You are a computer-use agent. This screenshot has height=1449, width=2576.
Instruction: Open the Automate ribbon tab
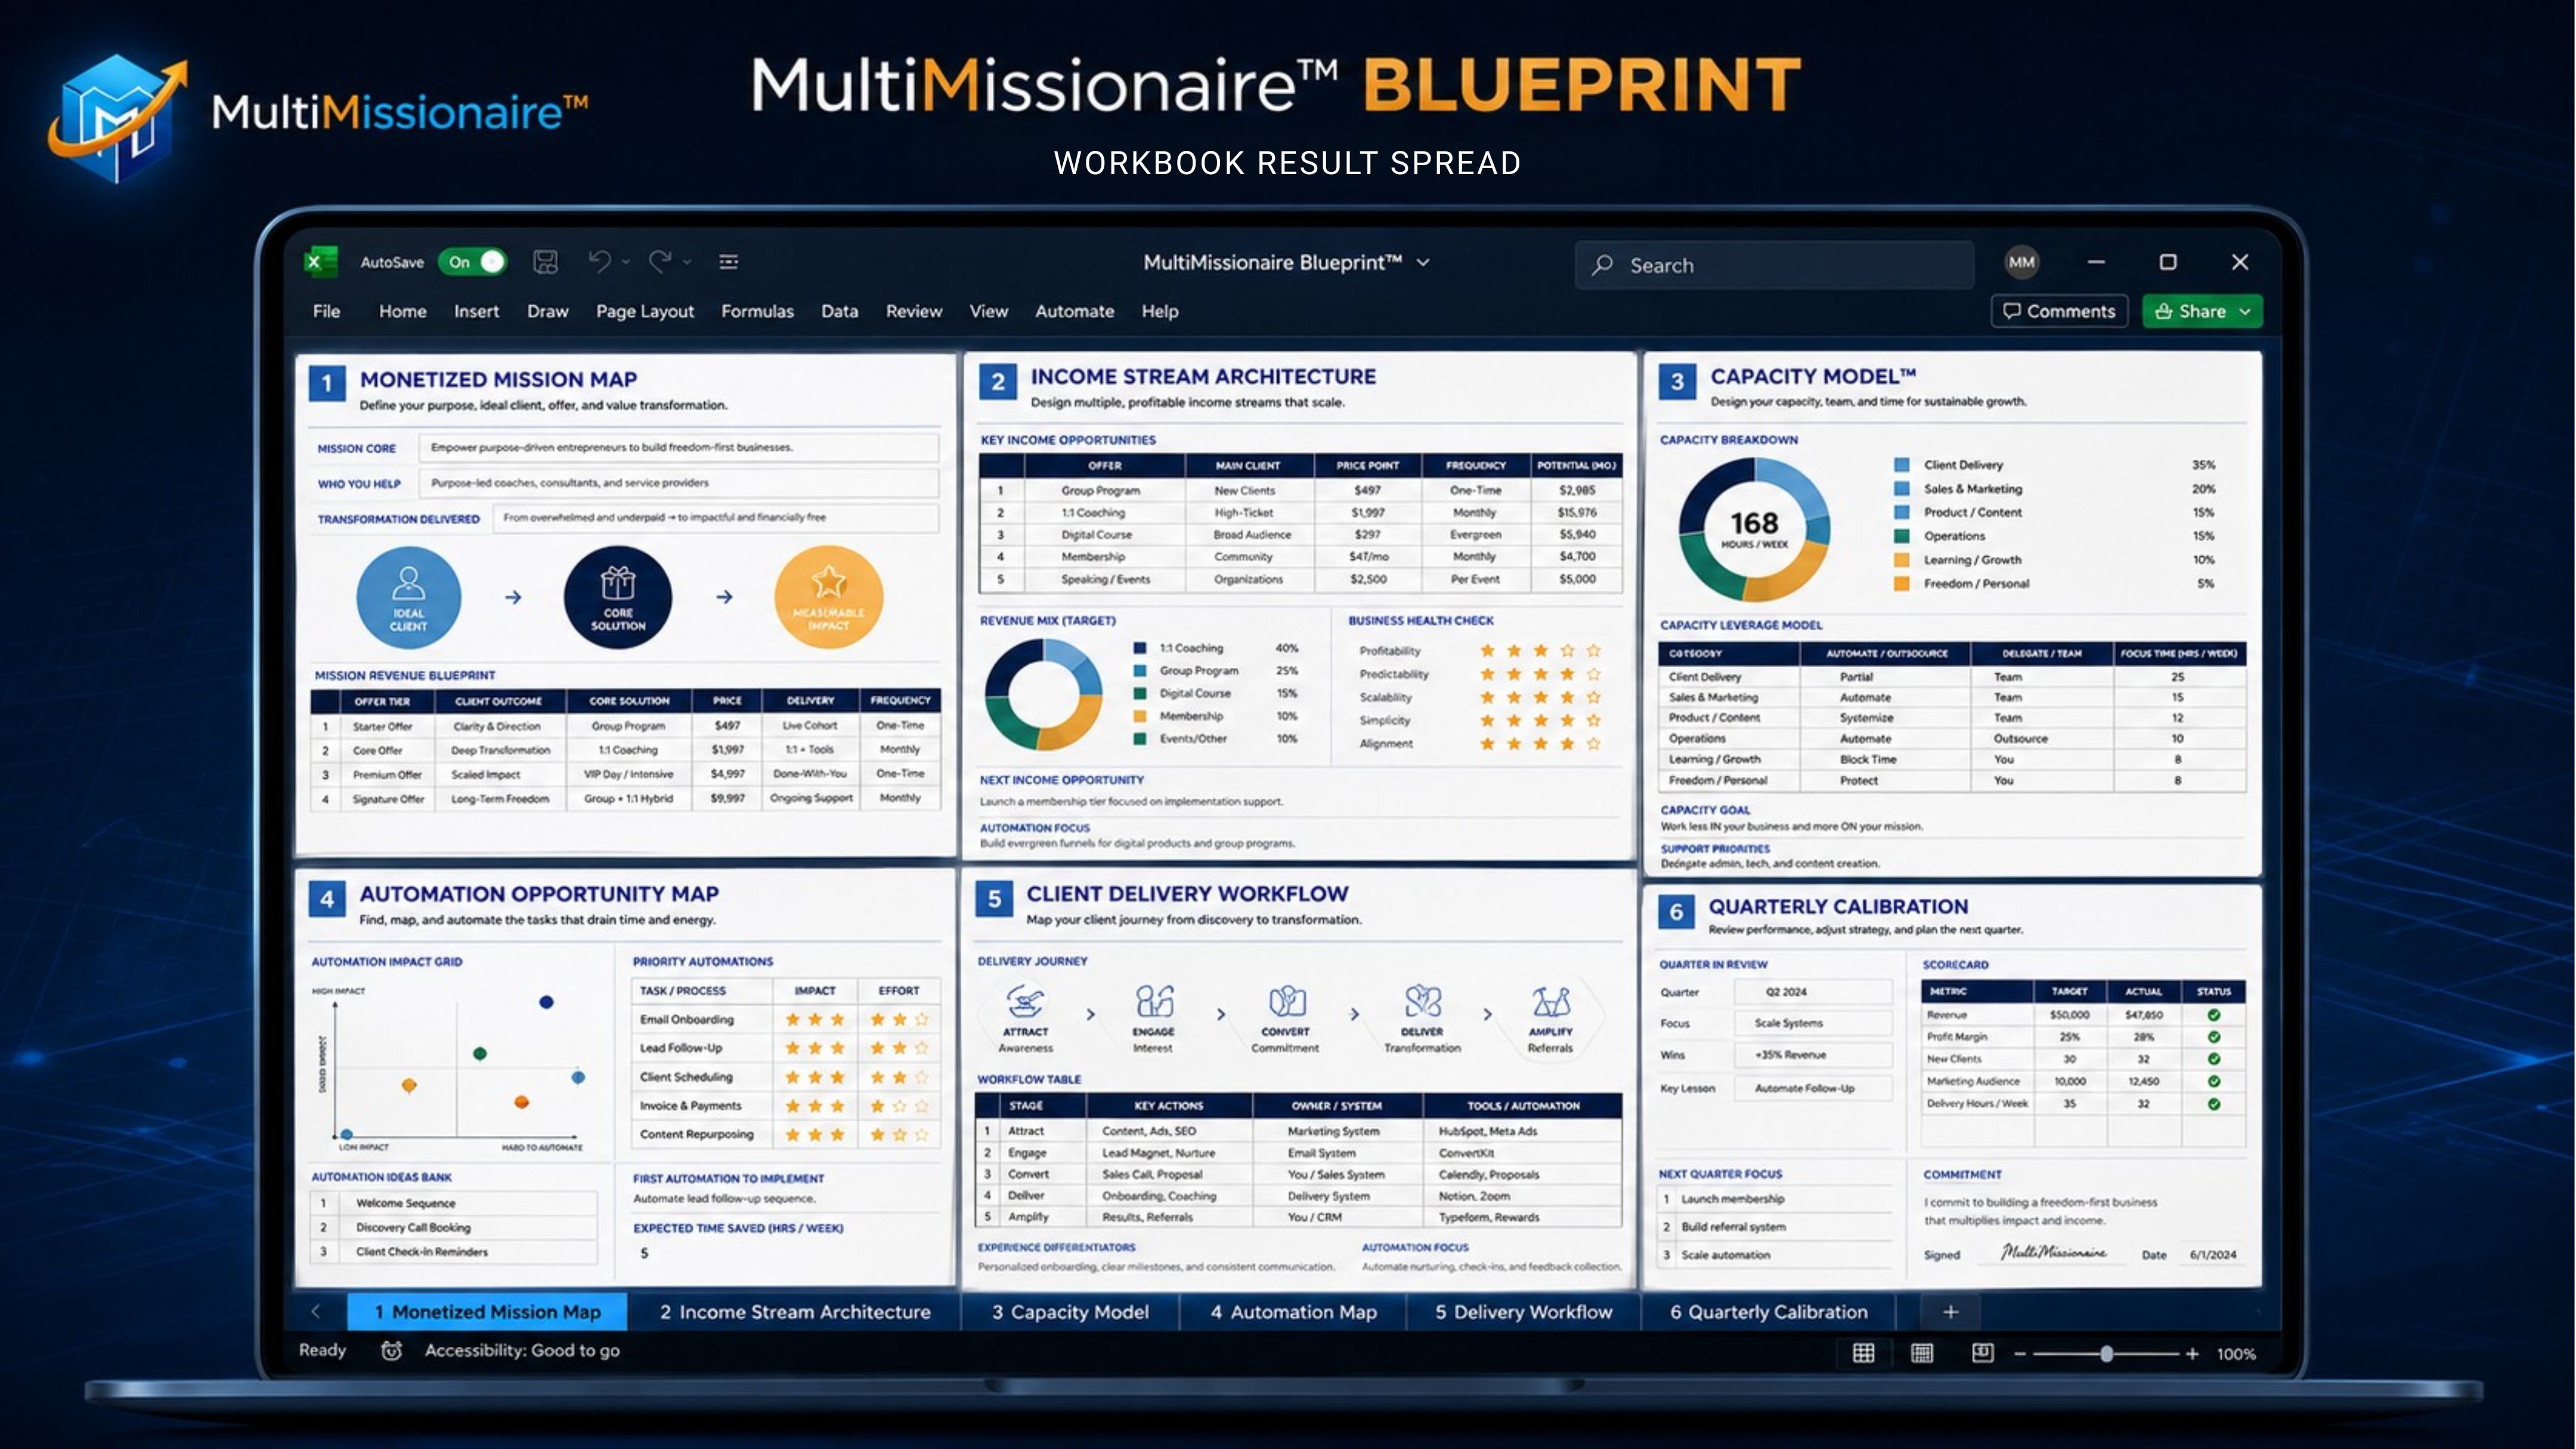[x=1074, y=311]
